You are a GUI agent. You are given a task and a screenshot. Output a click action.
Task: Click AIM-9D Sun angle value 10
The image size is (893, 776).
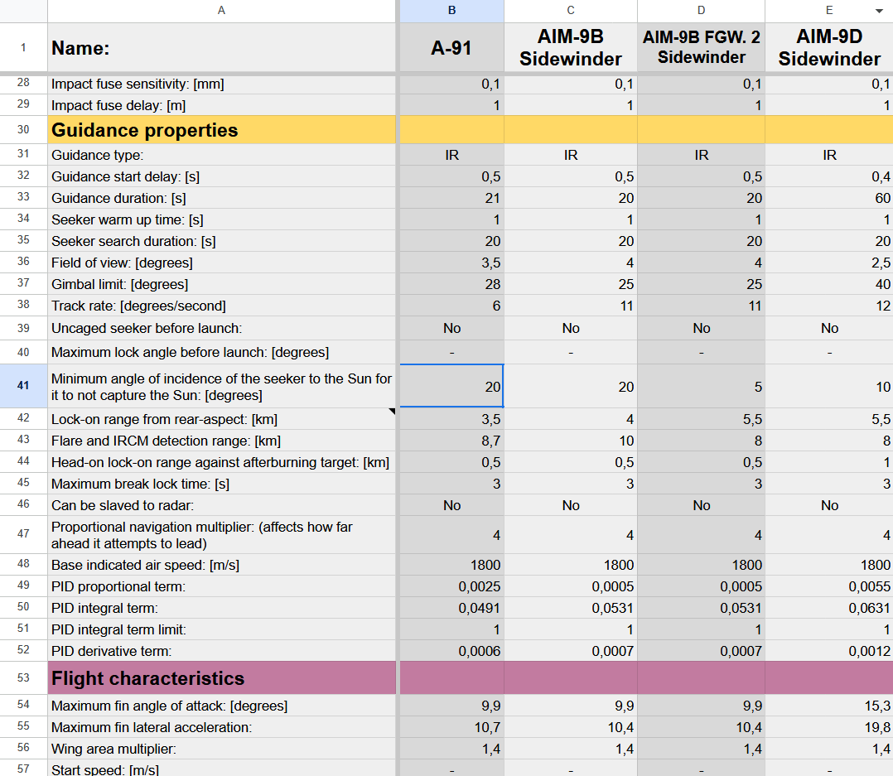point(829,387)
